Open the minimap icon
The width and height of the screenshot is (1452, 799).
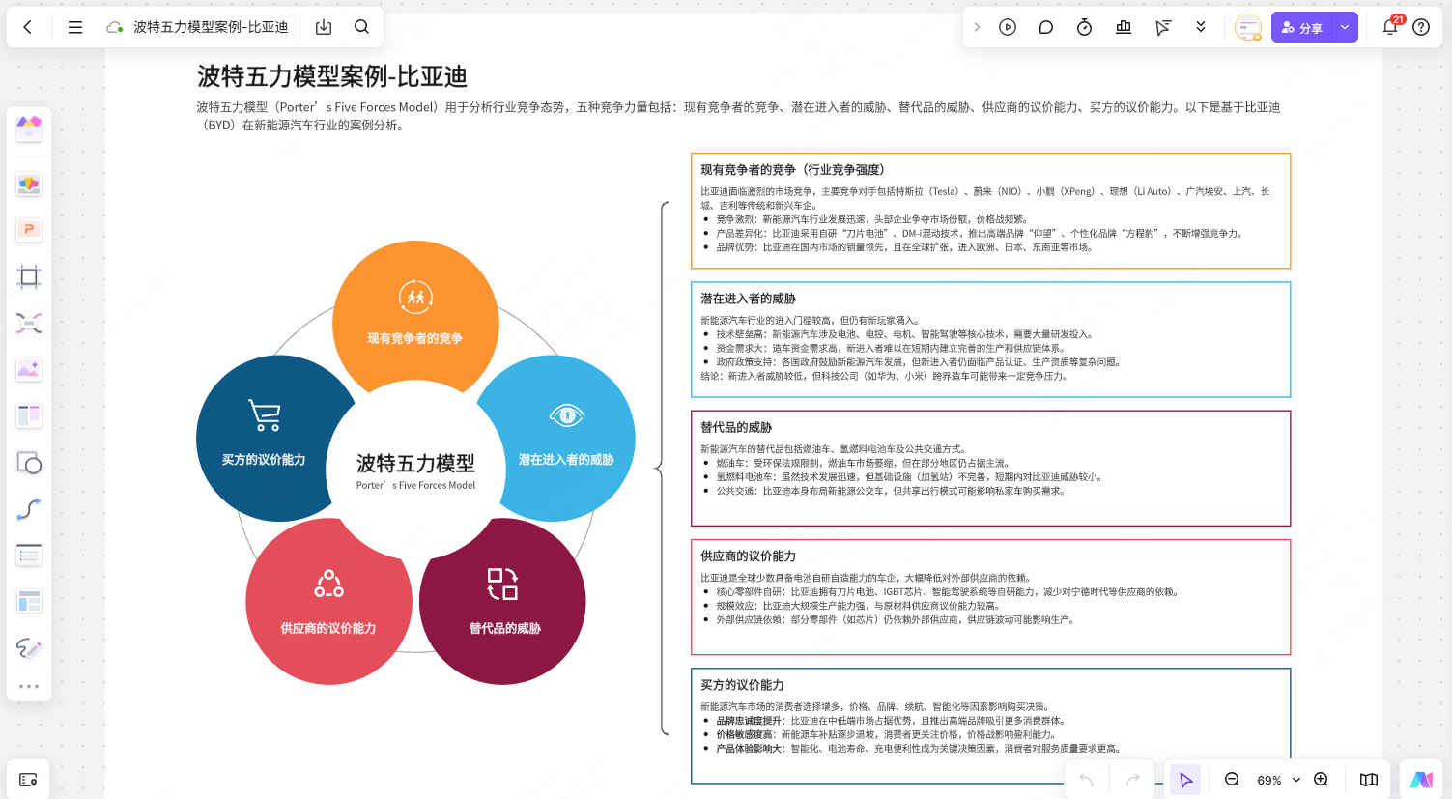pyautogui.click(x=1369, y=780)
